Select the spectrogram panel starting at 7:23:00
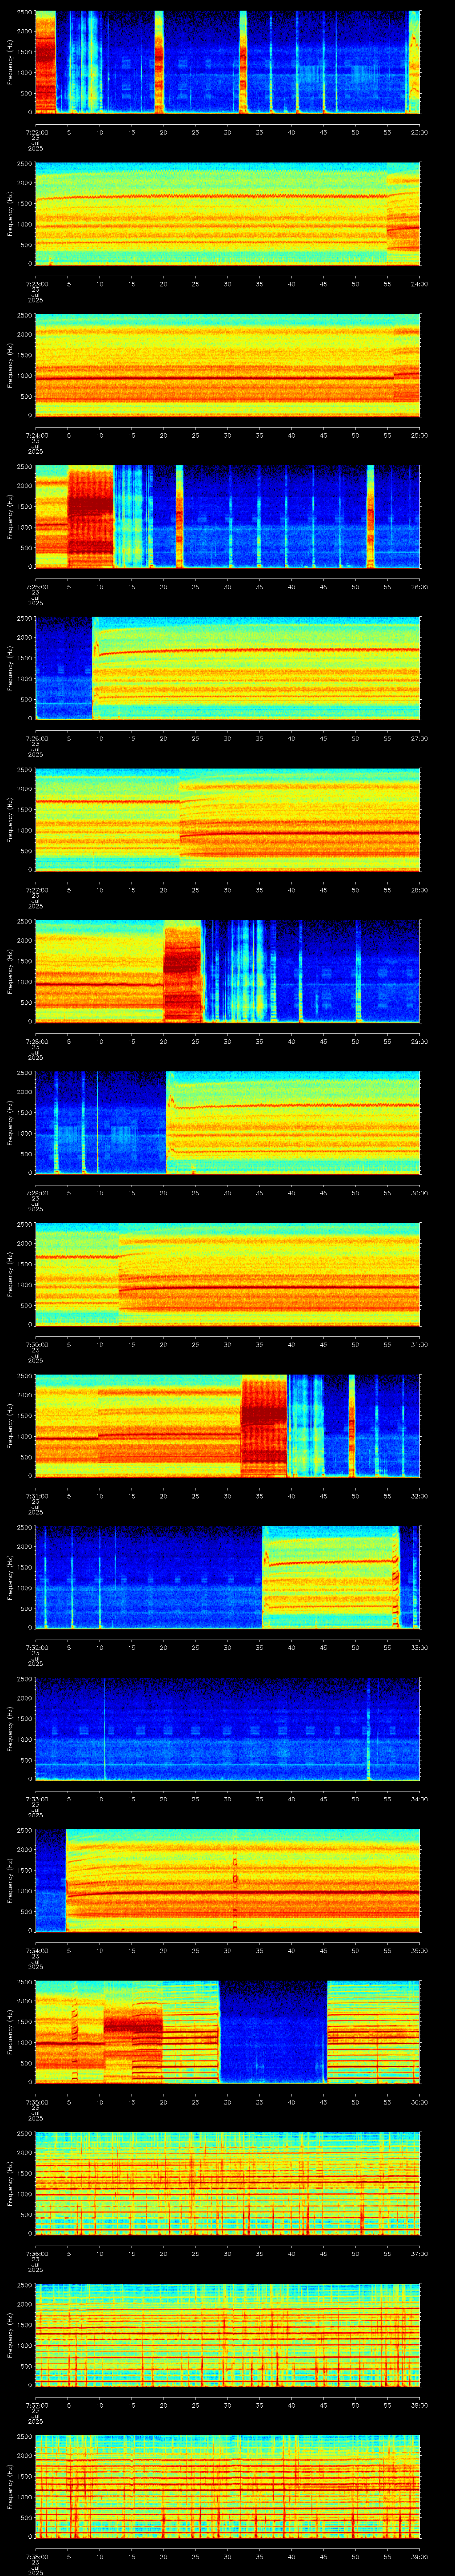Viewport: 455px width, 2576px height. coord(228,214)
